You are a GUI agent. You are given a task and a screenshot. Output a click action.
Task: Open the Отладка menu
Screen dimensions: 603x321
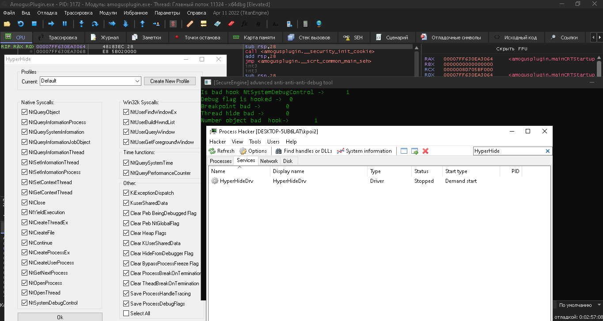click(47, 13)
